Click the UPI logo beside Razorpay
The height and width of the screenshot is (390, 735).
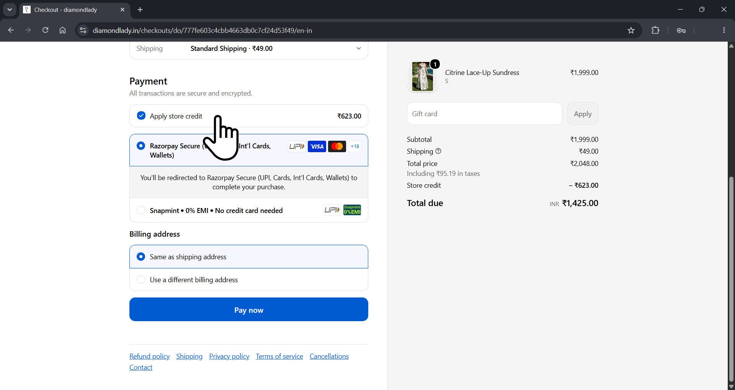point(297,146)
